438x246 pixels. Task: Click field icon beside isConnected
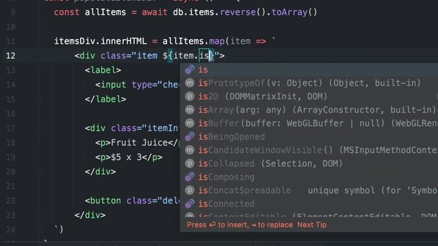pyautogui.click(x=190, y=204)
